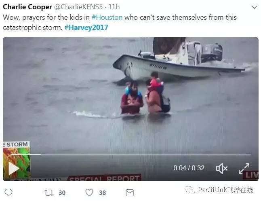Open the reply speech bubble icon
The width and height of the screenshot is (261, 201).
(x=8, y=193)
